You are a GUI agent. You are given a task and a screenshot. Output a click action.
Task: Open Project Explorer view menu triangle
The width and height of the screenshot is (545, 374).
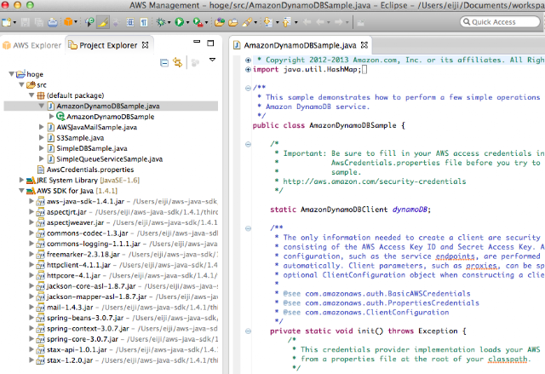[212, 60]
